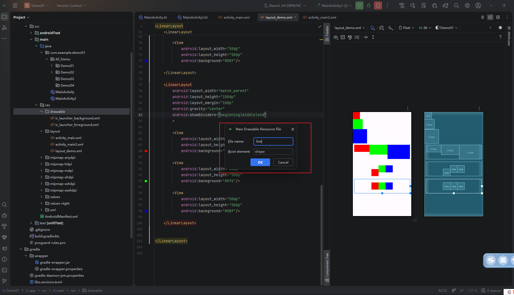Open the user account profile icon
Viewport: 514px width, 295px height.
coord(478,5)
